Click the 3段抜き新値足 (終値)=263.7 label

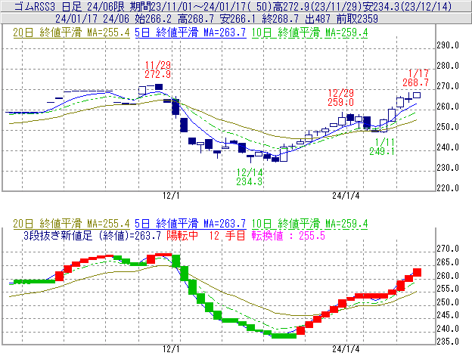click(x=92, y=235)
